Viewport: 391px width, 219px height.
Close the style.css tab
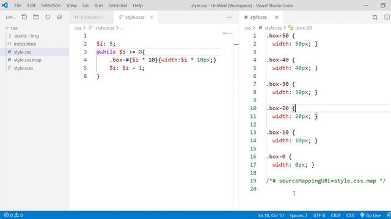coord(277,17)
